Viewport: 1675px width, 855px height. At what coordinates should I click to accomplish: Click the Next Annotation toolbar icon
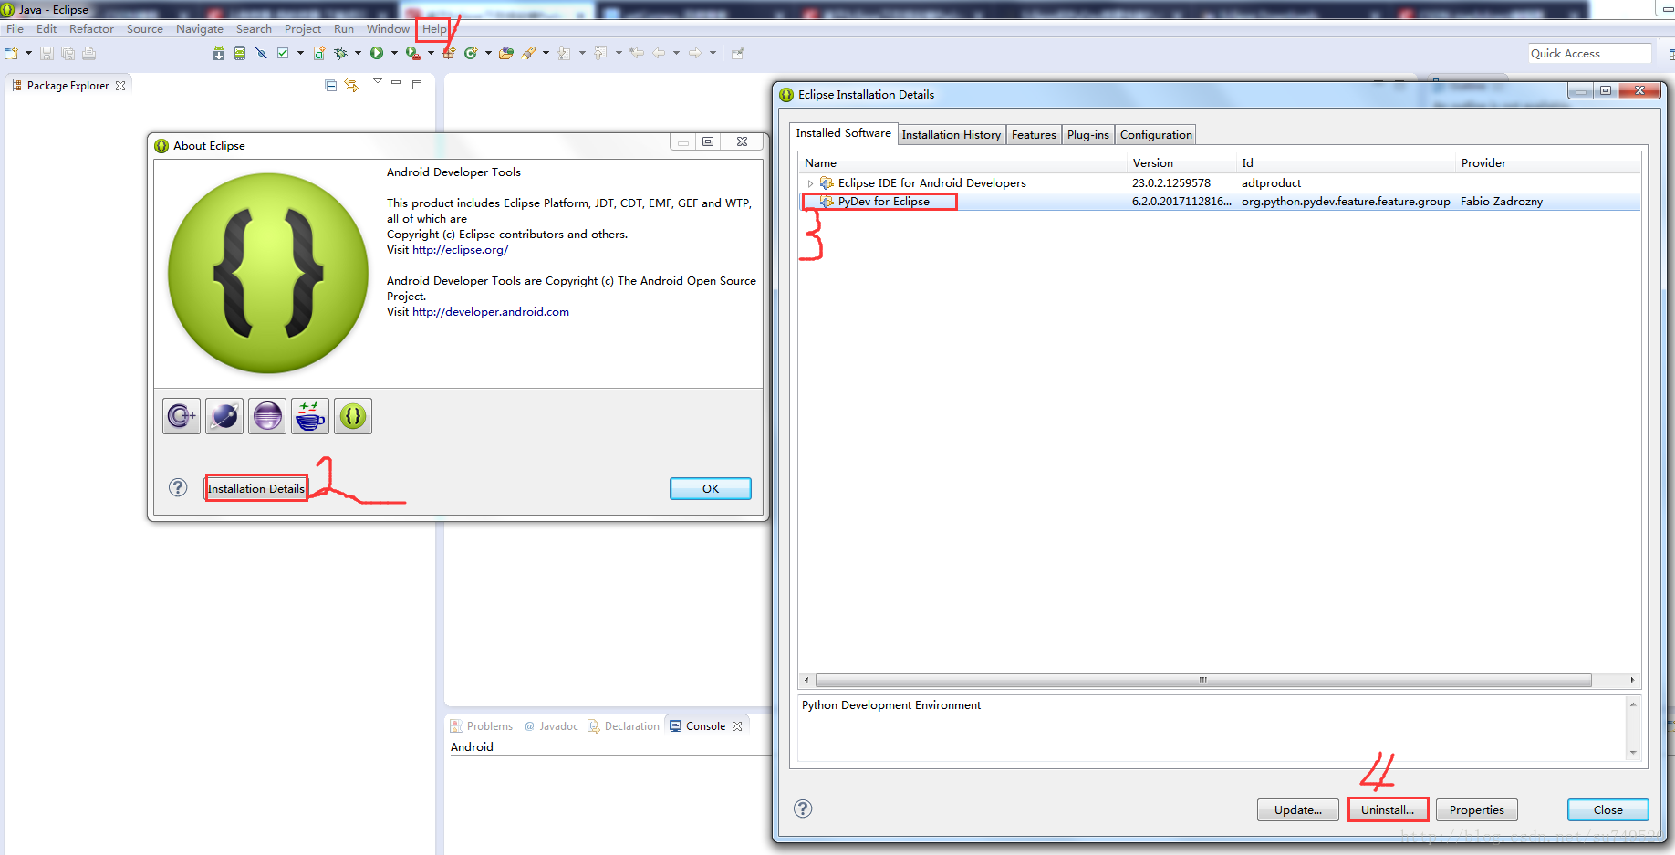564,53
